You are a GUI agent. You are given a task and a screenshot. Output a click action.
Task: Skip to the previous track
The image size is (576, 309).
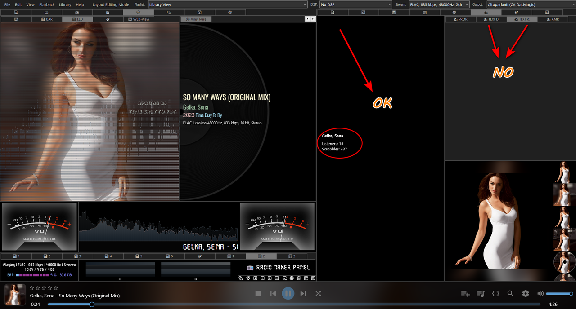tap(273, 293)
